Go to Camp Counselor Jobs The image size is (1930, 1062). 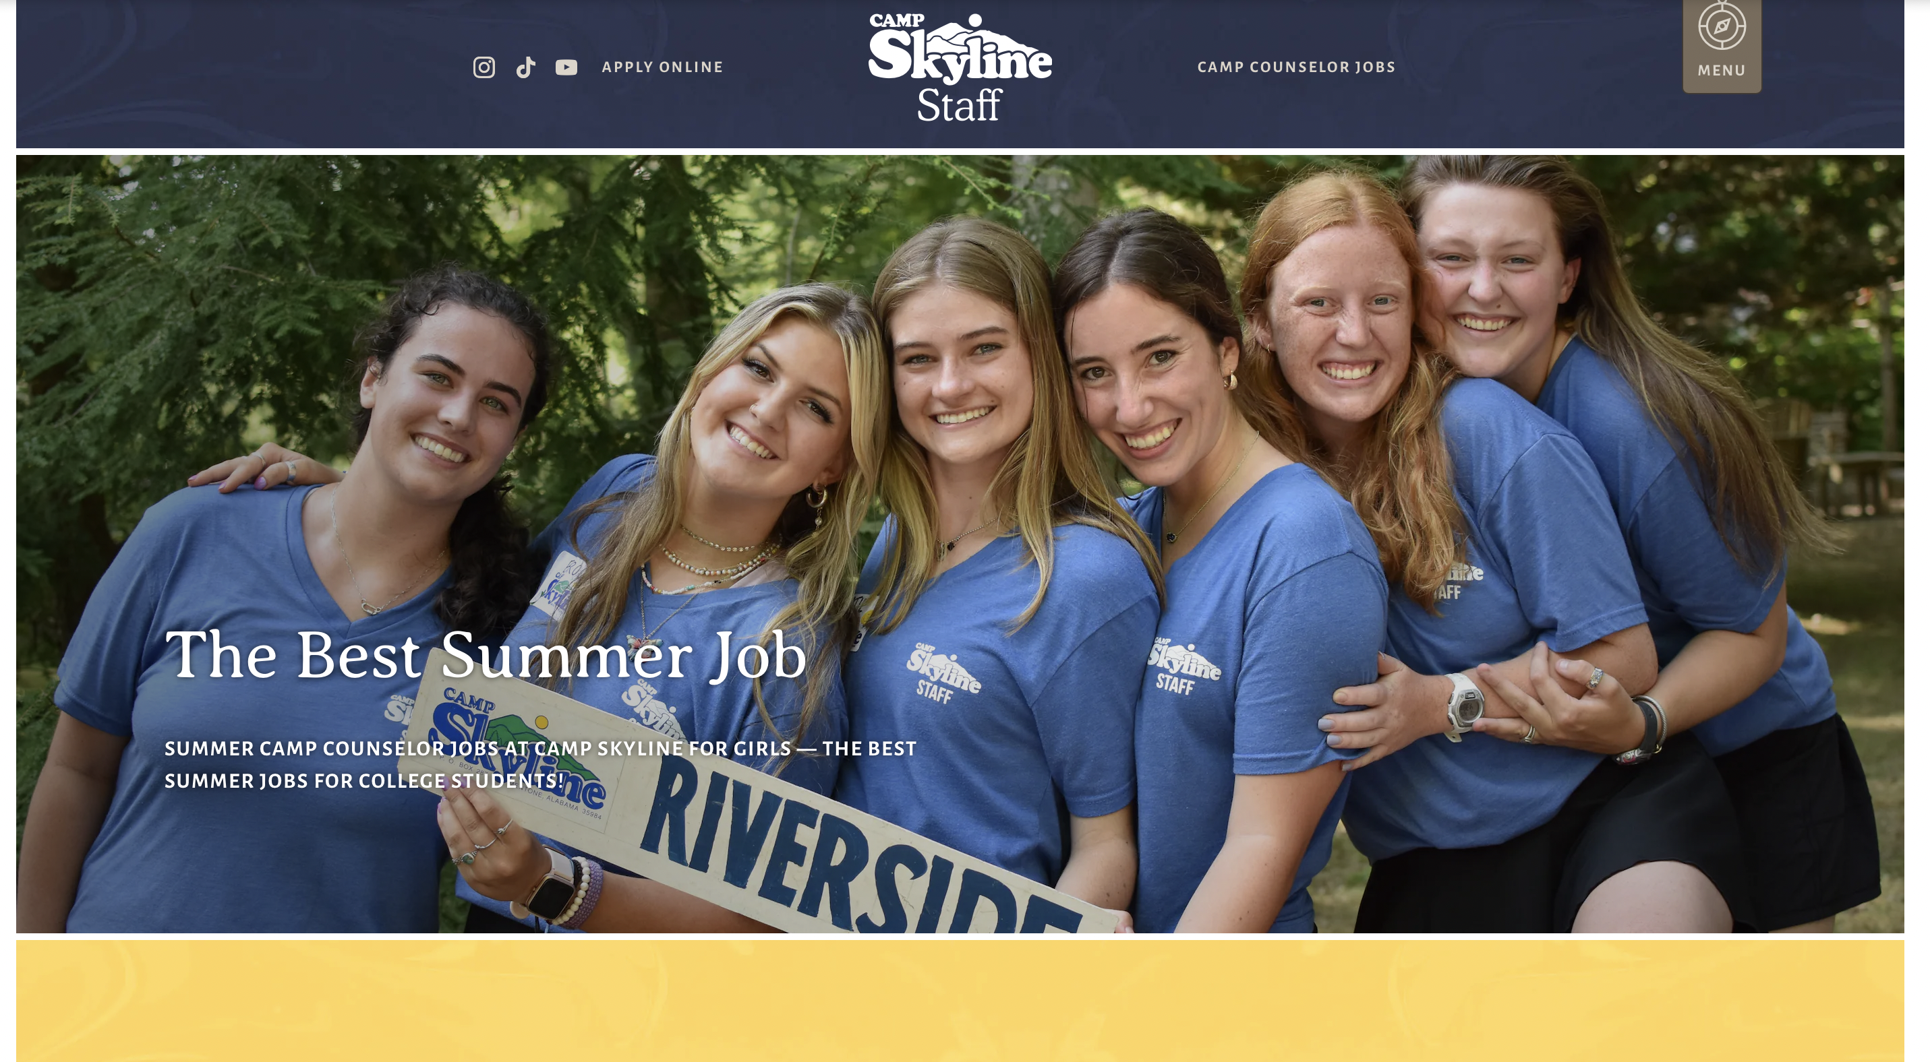1296,67
